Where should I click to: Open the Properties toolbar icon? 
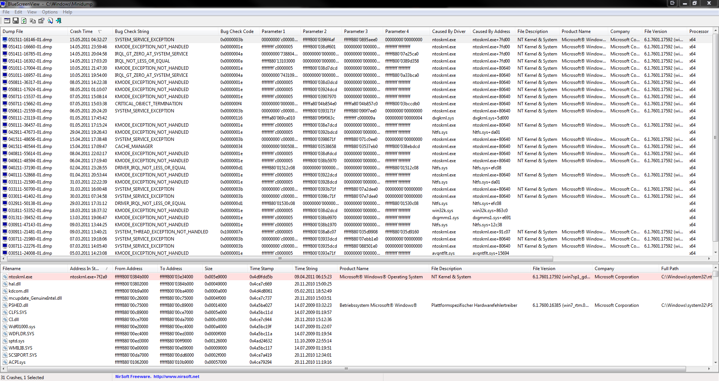[41, 21]
